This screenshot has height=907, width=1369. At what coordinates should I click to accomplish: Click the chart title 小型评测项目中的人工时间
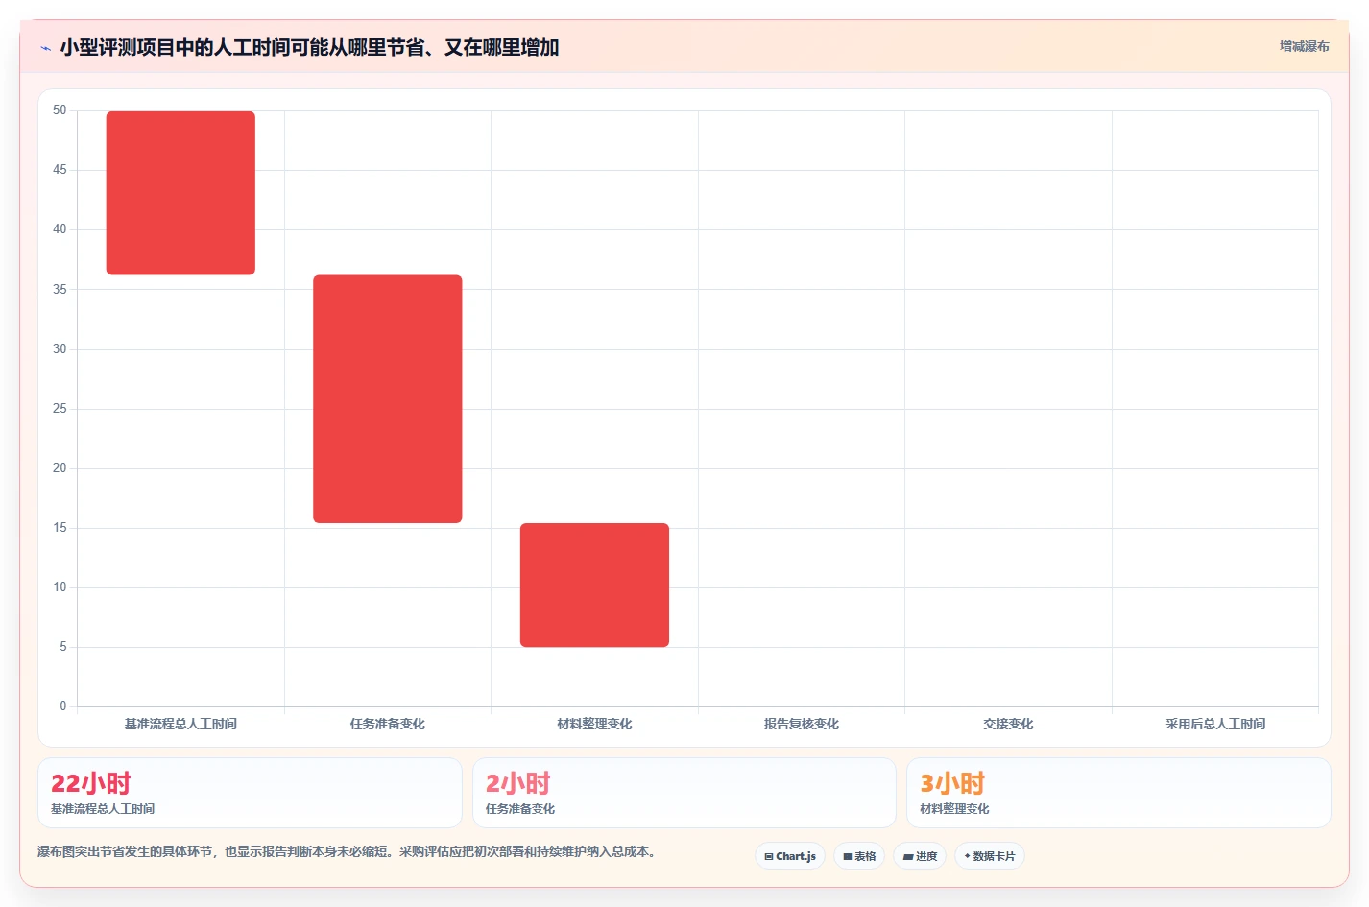point(309,47)
